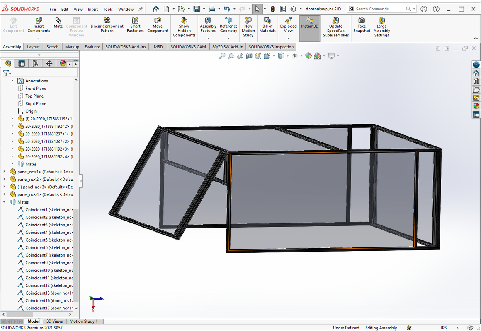Expand panel_nc<1> component node
Viewport: 481px width, 331px height.
point(4,171)
